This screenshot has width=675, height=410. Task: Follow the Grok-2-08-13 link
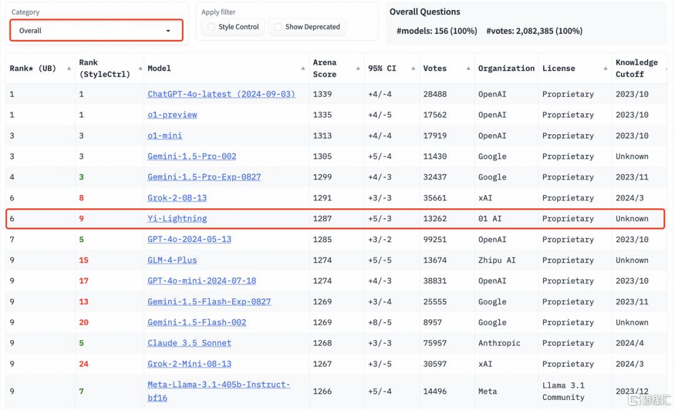pyautogui.click(x=177, y=198)
